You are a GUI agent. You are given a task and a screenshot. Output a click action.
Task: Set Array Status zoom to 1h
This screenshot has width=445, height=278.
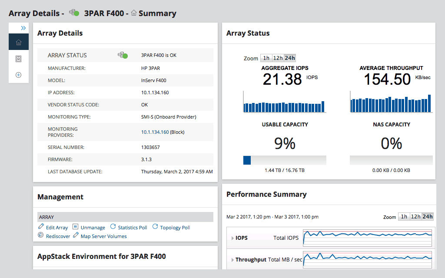click(x=266, y=58)
